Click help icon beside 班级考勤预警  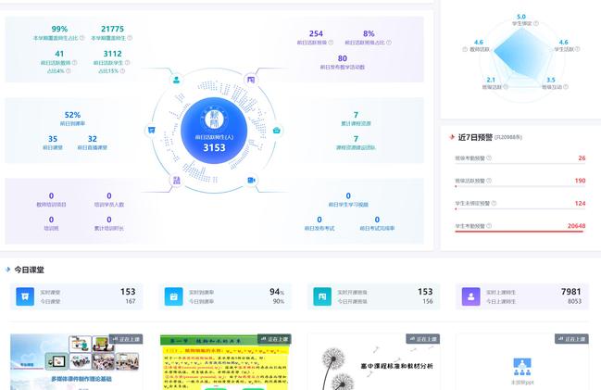489,158
